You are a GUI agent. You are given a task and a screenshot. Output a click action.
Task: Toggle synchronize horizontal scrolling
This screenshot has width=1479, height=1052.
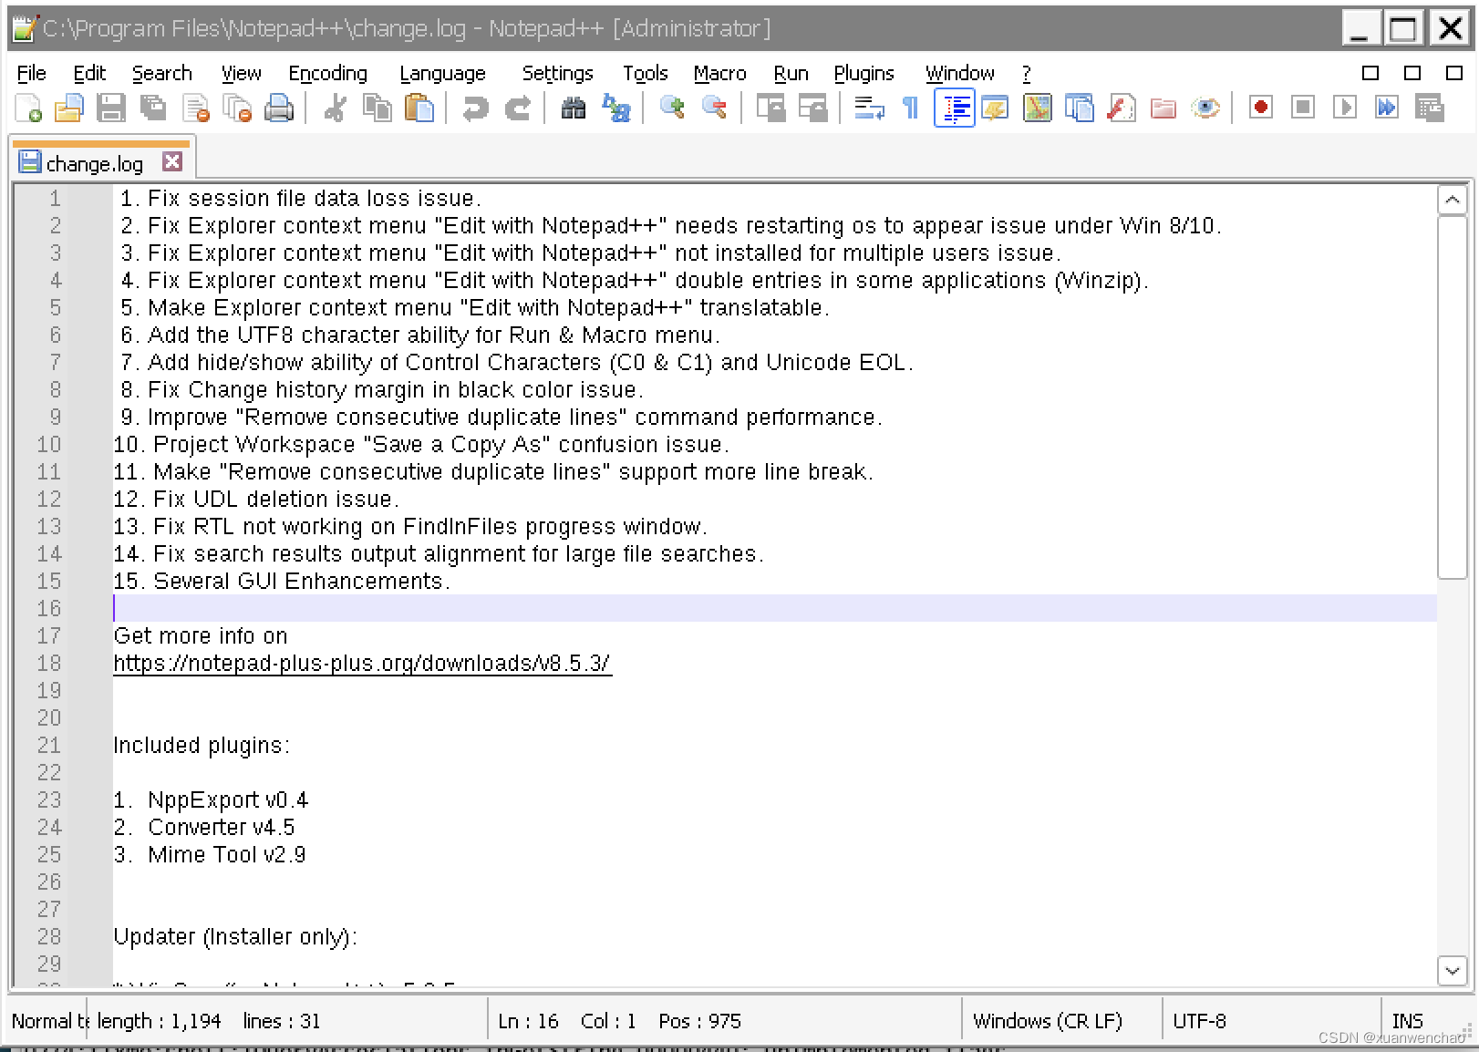pyautogui.click(x=812, y=108)
